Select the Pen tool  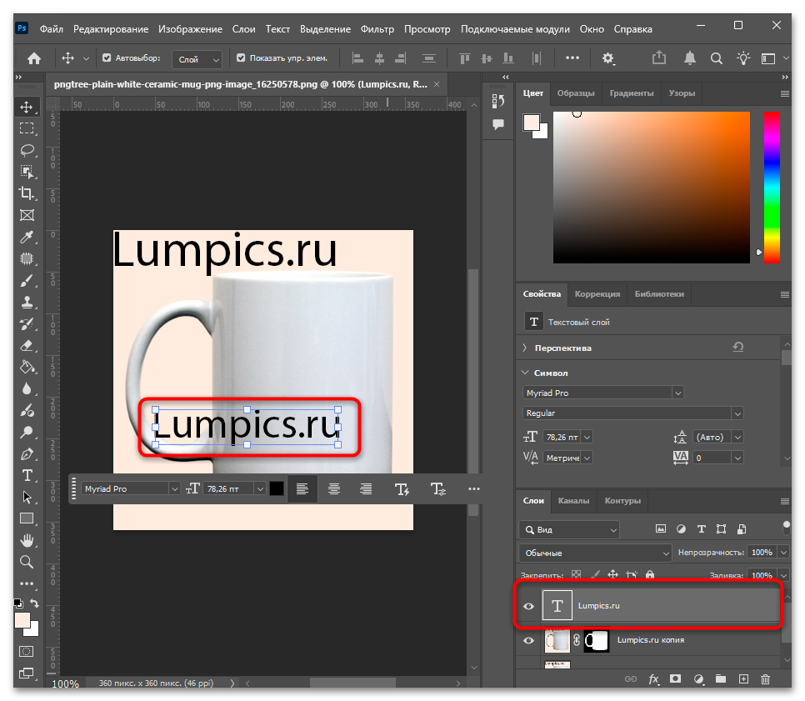27,454
